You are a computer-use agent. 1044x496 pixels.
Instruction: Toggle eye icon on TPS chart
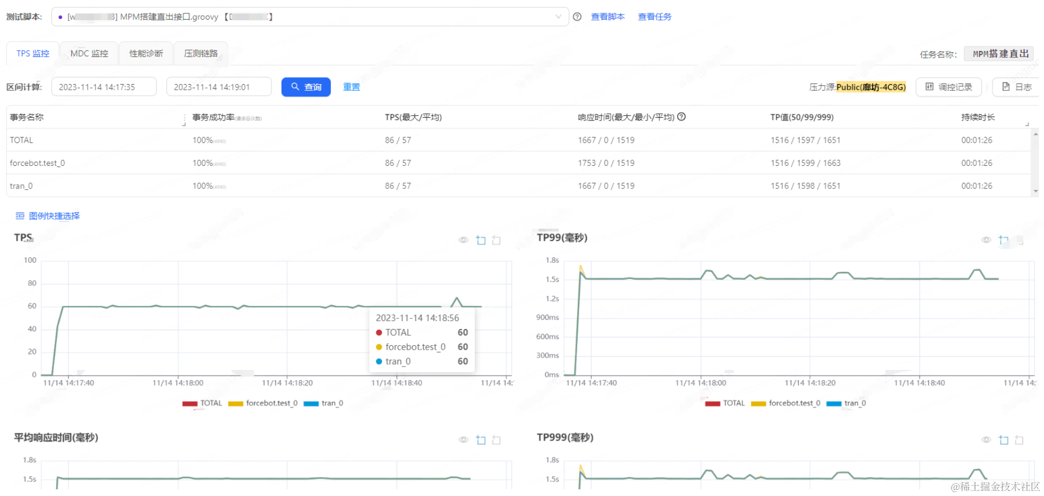(463, 240)
